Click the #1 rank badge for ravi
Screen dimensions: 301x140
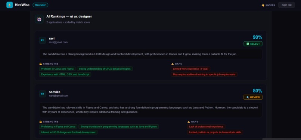[43, 40]
